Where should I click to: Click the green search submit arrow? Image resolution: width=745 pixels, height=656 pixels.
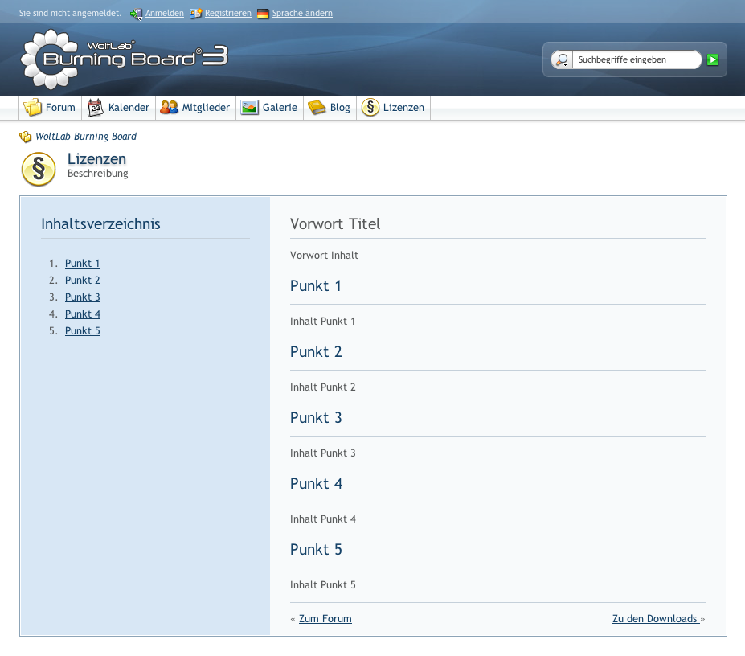712,59
